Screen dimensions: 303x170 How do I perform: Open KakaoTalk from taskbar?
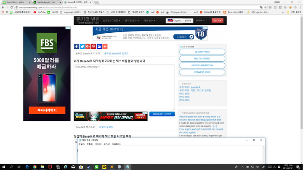(x=104, y=167)
